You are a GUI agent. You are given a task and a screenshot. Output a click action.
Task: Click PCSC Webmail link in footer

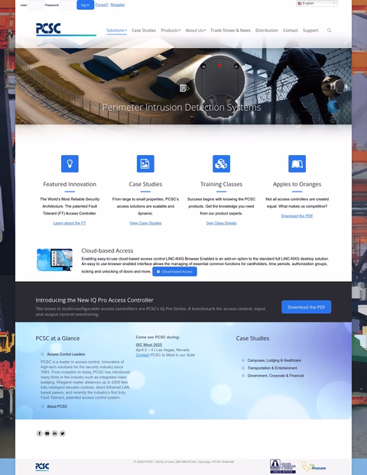tap(223, 462)
